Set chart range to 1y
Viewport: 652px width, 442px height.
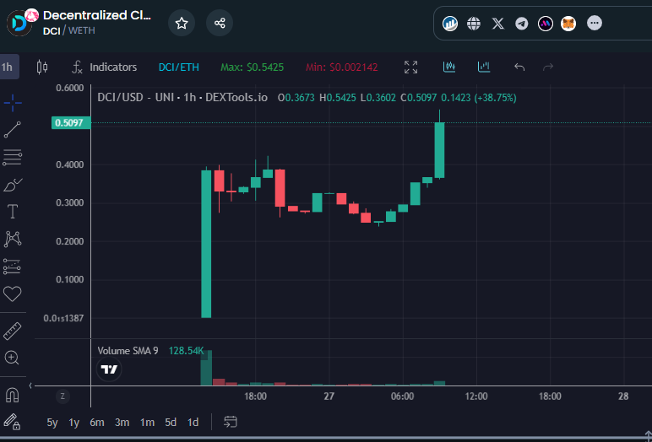[74, 423]
